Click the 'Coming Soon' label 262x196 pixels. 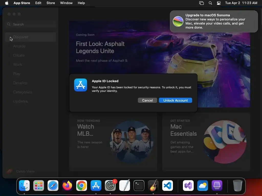[85, 35]
